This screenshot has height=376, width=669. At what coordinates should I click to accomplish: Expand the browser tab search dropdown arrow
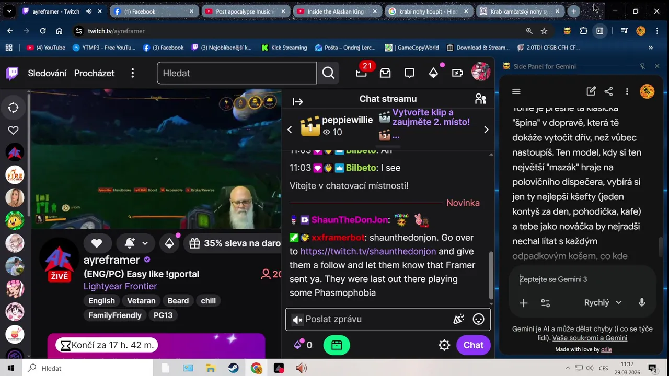9,11
